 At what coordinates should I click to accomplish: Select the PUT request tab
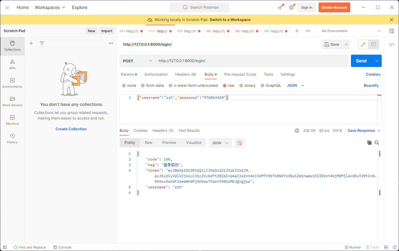coord(189,31)
